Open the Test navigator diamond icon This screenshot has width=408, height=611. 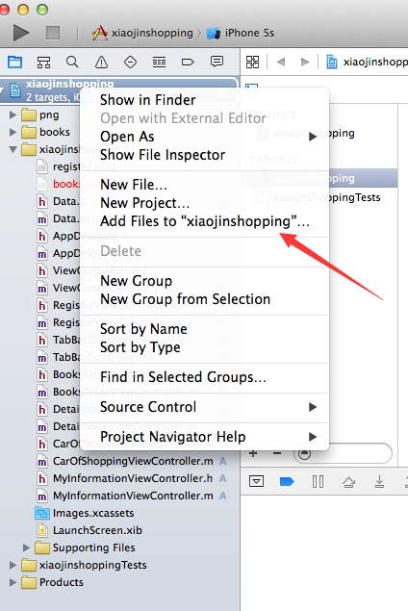point(130,62)
